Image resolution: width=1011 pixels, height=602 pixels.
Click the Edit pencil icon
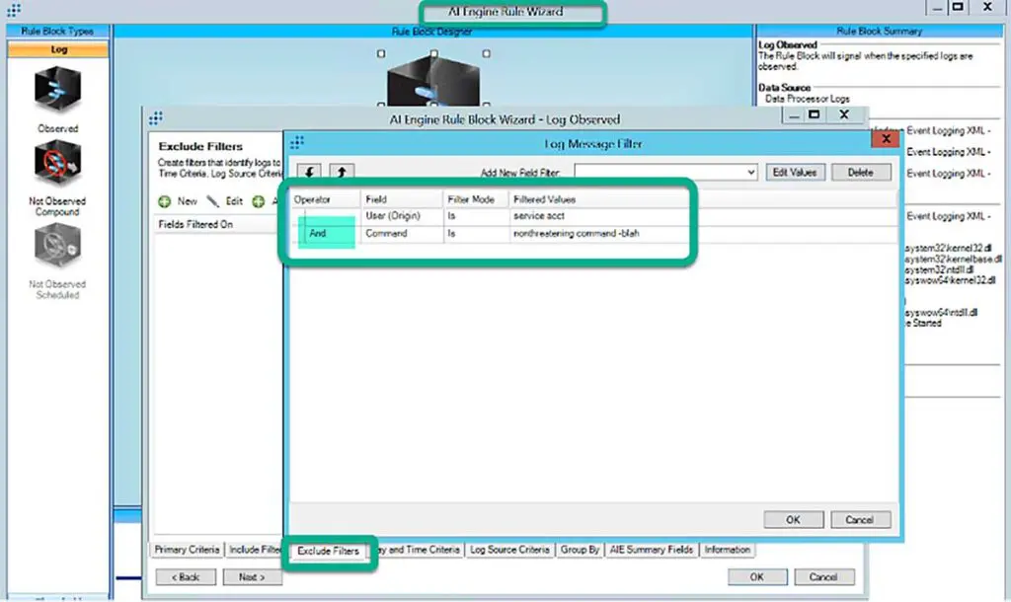pyautogui.click(x=213, y=201)
